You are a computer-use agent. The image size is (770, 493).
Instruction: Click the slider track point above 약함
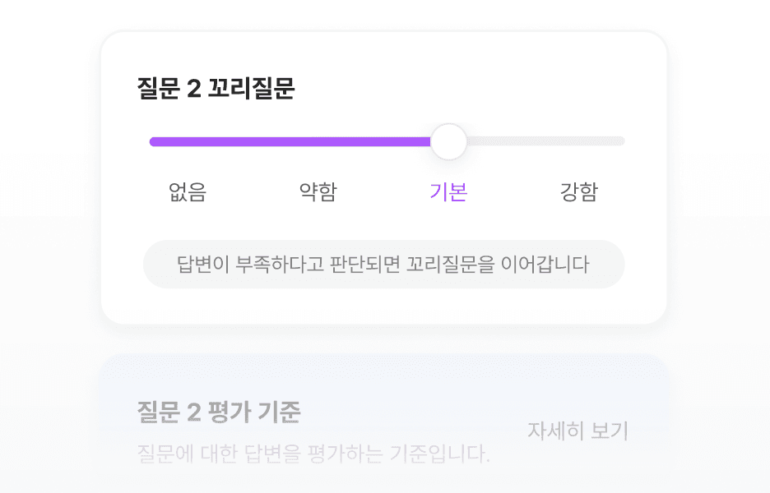point(318,142)
